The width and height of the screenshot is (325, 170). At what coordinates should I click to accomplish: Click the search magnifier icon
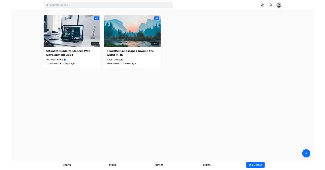tap(47, 5)
